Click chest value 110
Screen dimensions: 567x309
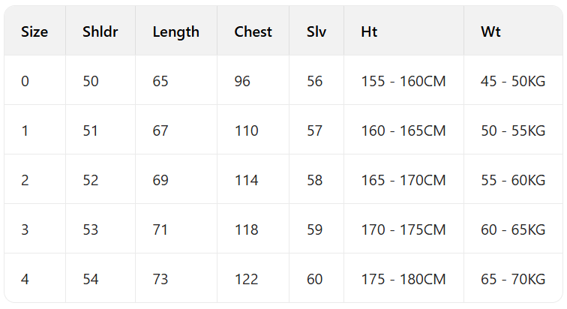click(246, 130)
